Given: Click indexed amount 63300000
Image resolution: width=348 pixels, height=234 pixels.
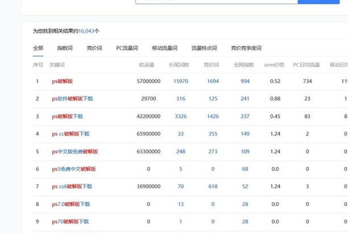Looking at the screenshot, I should pyautogui.click(x=149, y=151).
